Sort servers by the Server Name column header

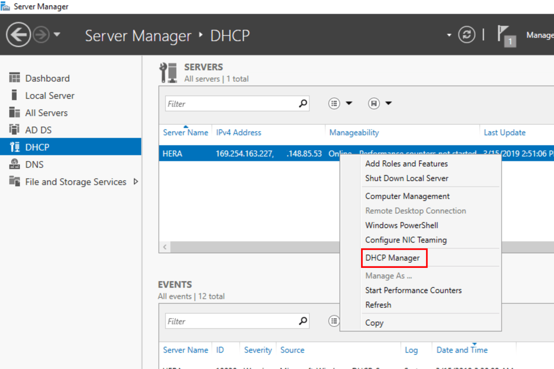185,133
